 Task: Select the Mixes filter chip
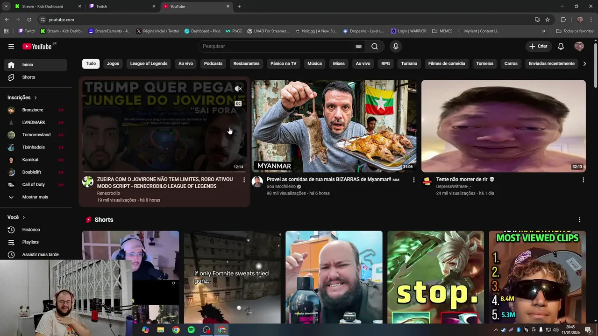tap(339, 63)
